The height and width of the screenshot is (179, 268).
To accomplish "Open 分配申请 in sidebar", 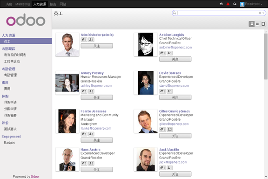I will pyautogui.click(x=10, y=109).
